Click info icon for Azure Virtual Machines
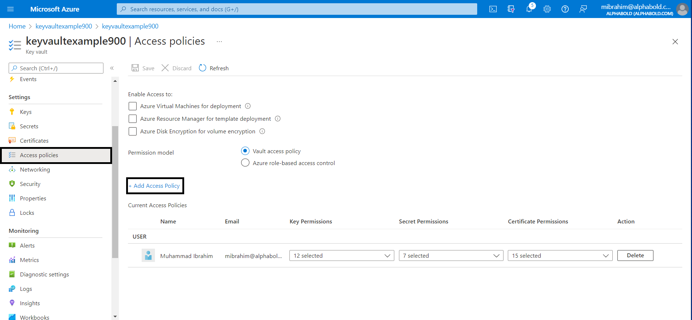 coord(248,106)
